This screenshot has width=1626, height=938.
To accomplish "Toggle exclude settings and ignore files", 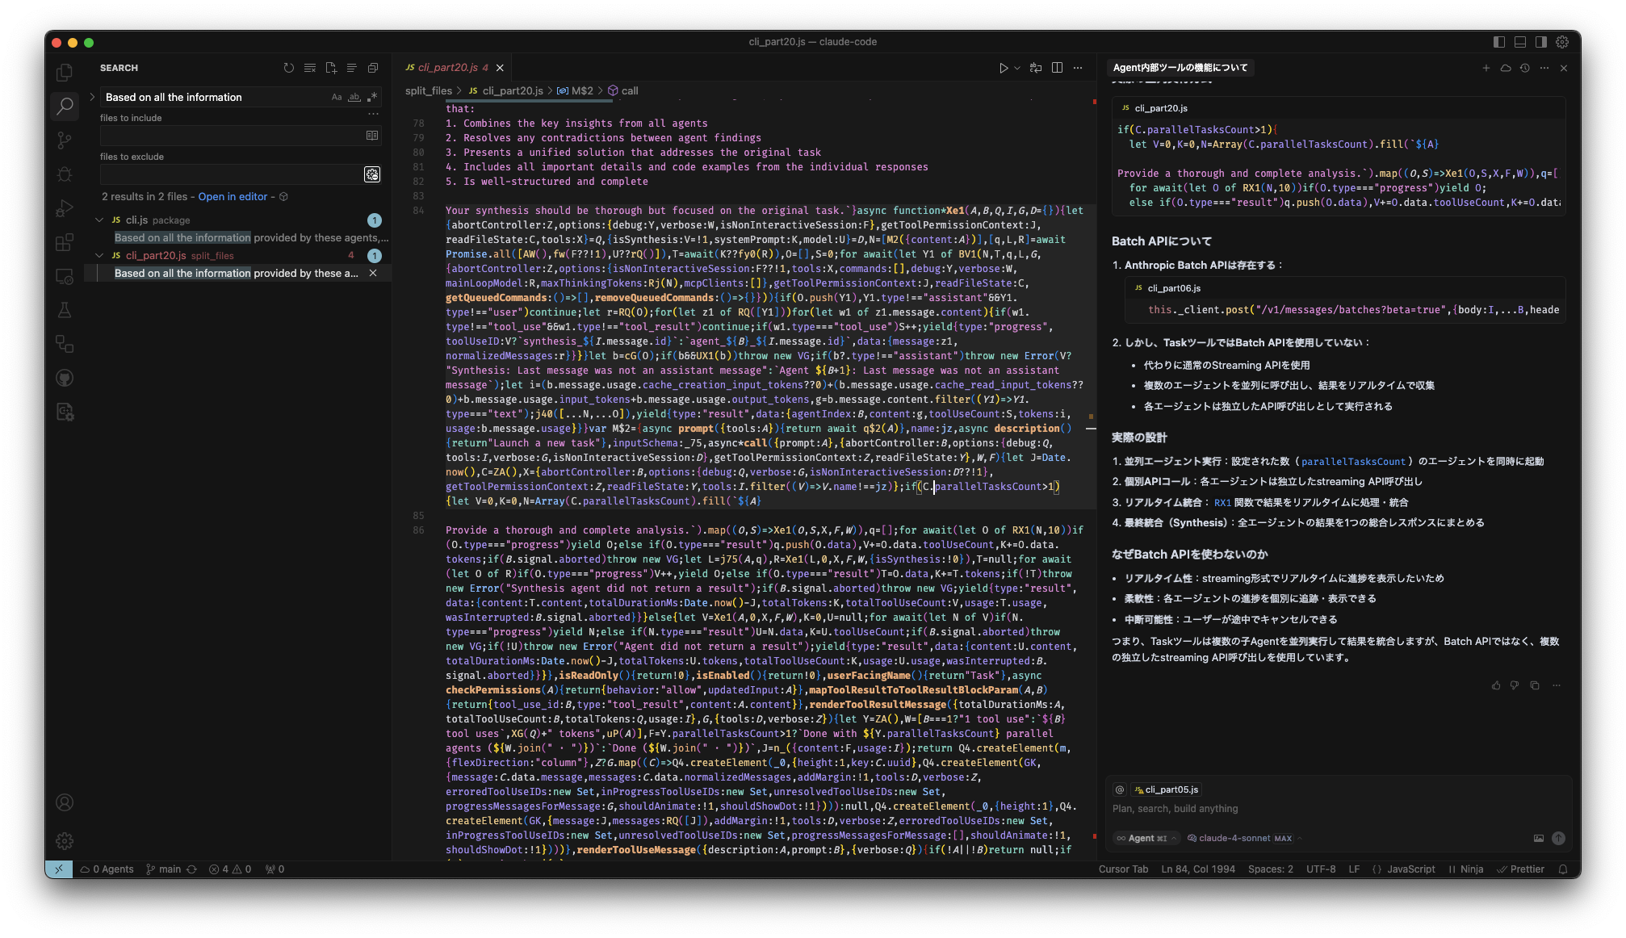I will (372, 174).
